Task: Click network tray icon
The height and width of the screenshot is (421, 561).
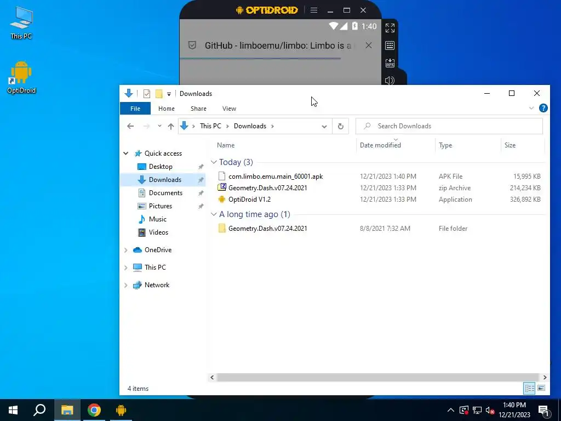Action: 477,410
